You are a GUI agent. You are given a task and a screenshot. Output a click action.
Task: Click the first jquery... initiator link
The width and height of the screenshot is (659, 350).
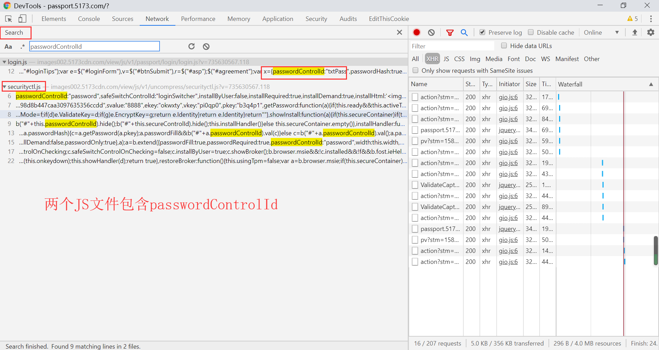point(509,130)
